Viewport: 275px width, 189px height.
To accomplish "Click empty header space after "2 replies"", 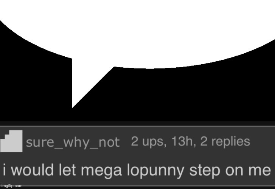I will click(x=262, y=142).
